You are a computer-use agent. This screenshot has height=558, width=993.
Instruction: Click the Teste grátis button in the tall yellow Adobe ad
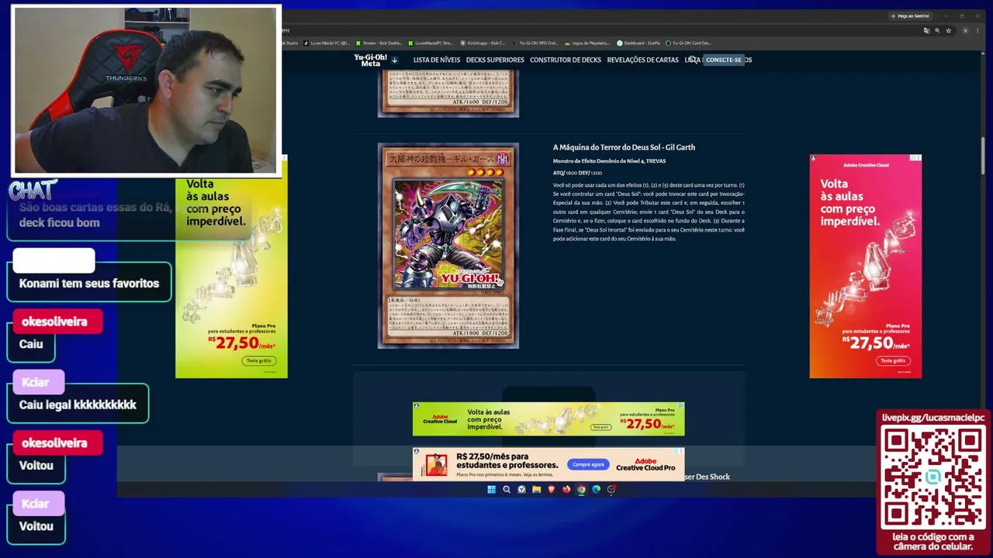[259, 360]
